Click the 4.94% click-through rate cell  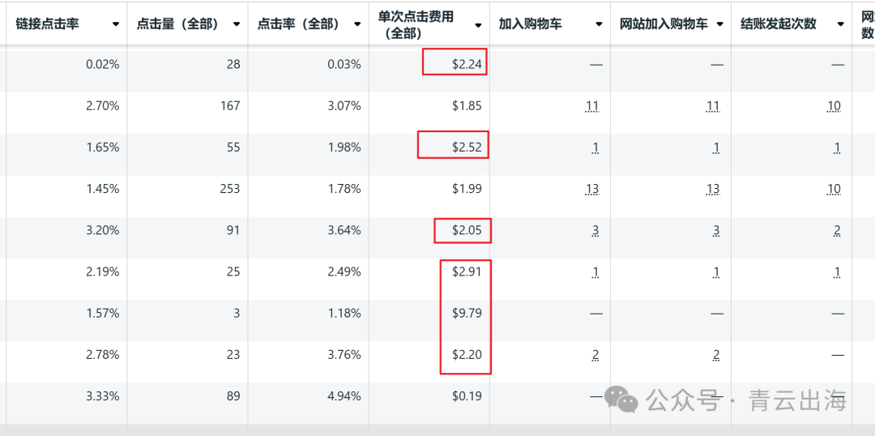click(x=344, y=396)
